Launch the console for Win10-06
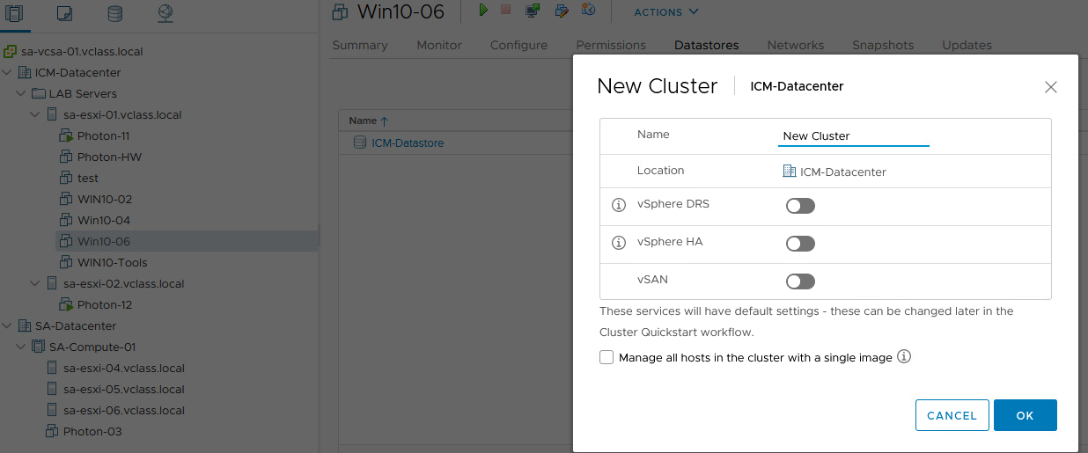Screen dimensions: 1088x453 (533, 11)
